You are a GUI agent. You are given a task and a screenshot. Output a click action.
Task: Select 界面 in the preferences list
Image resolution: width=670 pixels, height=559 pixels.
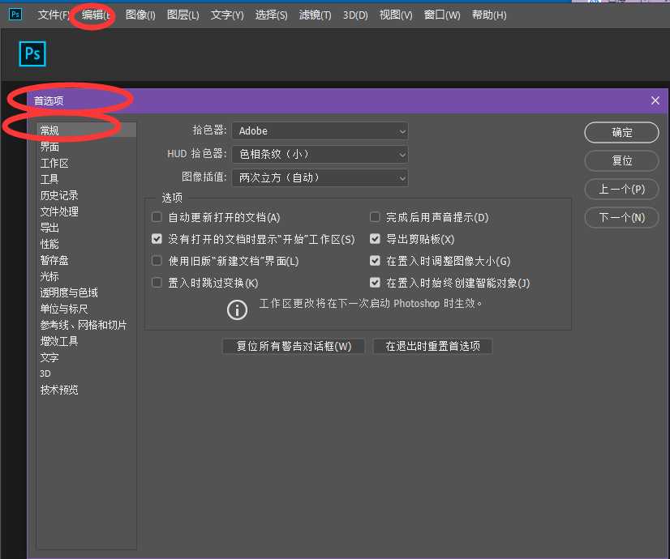pyautogui.click(x=49, y=147)
